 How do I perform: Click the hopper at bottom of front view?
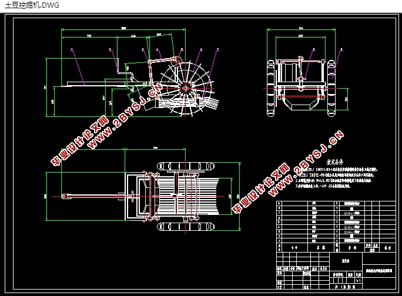click(x=301, y=104)
